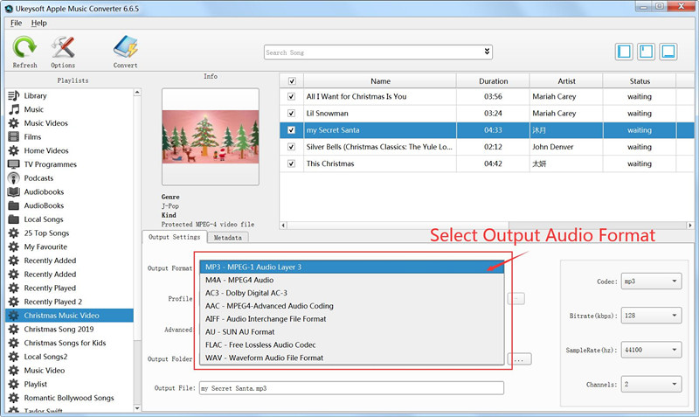The width and height of the screenshot is (699, 417).
Task: Select the Local Songs2 gear icon
Action: tap(14, 357)
